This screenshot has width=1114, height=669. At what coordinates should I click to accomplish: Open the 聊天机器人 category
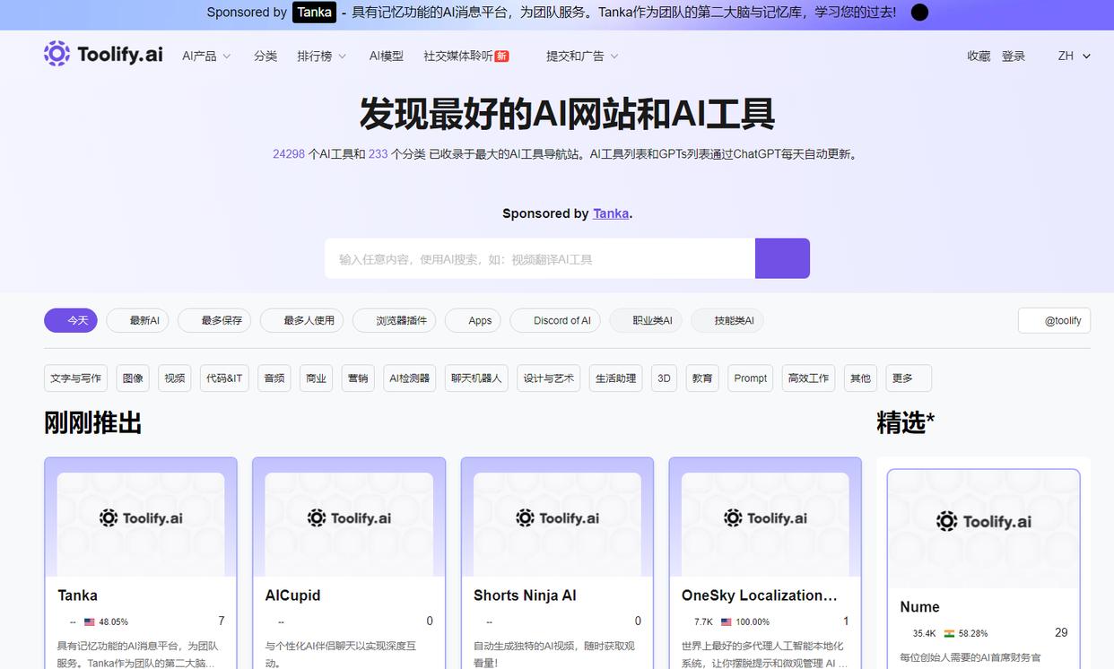[x=476, y=378]
